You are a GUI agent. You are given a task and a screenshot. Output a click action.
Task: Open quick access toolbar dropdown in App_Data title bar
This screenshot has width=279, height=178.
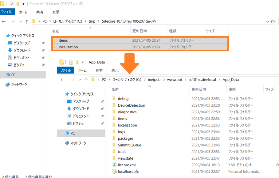83,62
